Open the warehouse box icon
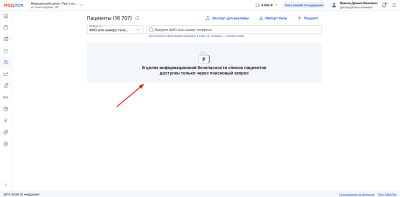400x197 pixels. [5, 109]
